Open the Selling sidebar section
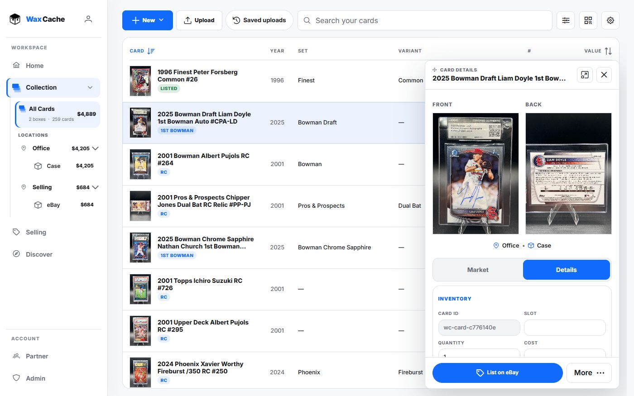Viewport: 634px width, 396px height. click(53, 232)
